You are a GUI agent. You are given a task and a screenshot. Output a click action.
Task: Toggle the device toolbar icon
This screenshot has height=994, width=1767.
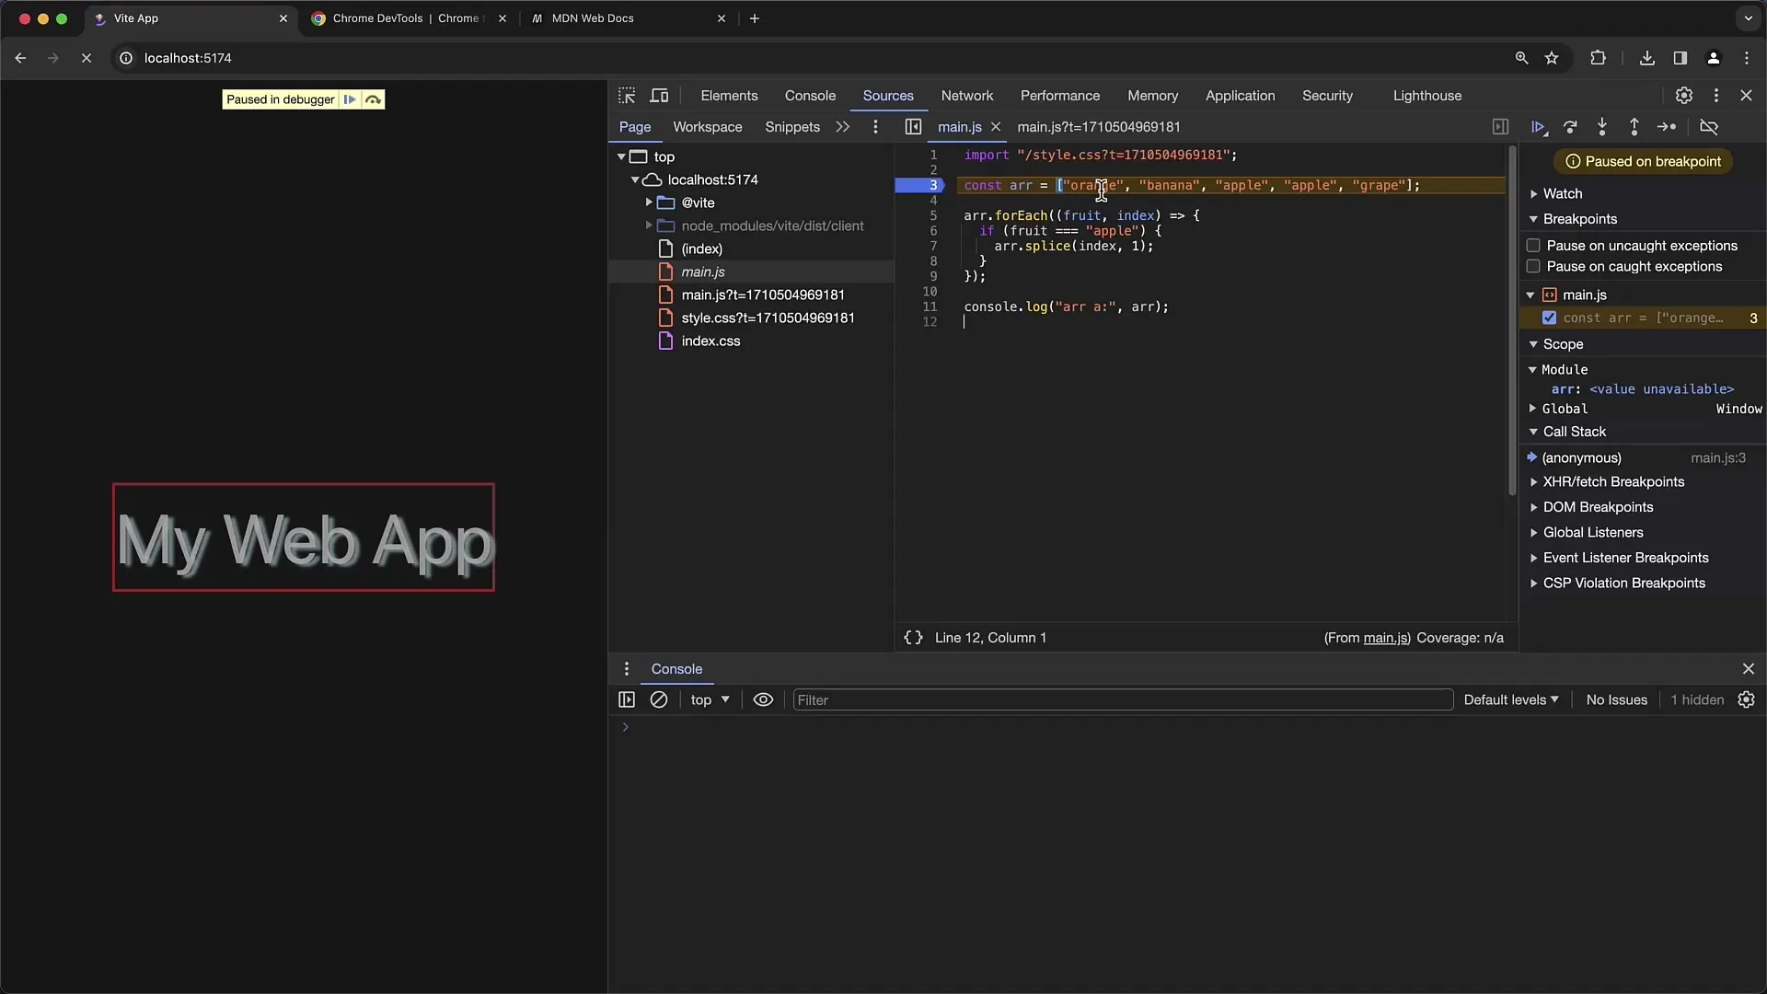[x=659, y=96]
